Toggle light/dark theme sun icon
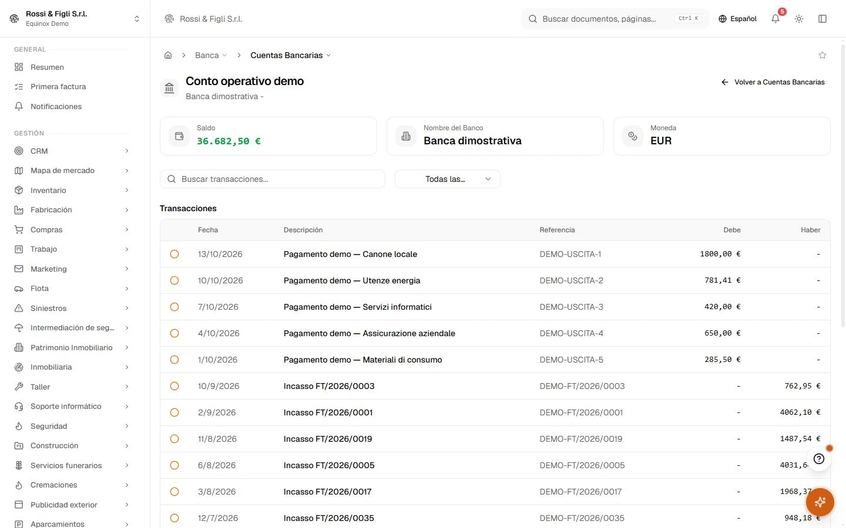846x528 pixels. tap(799, 19)
